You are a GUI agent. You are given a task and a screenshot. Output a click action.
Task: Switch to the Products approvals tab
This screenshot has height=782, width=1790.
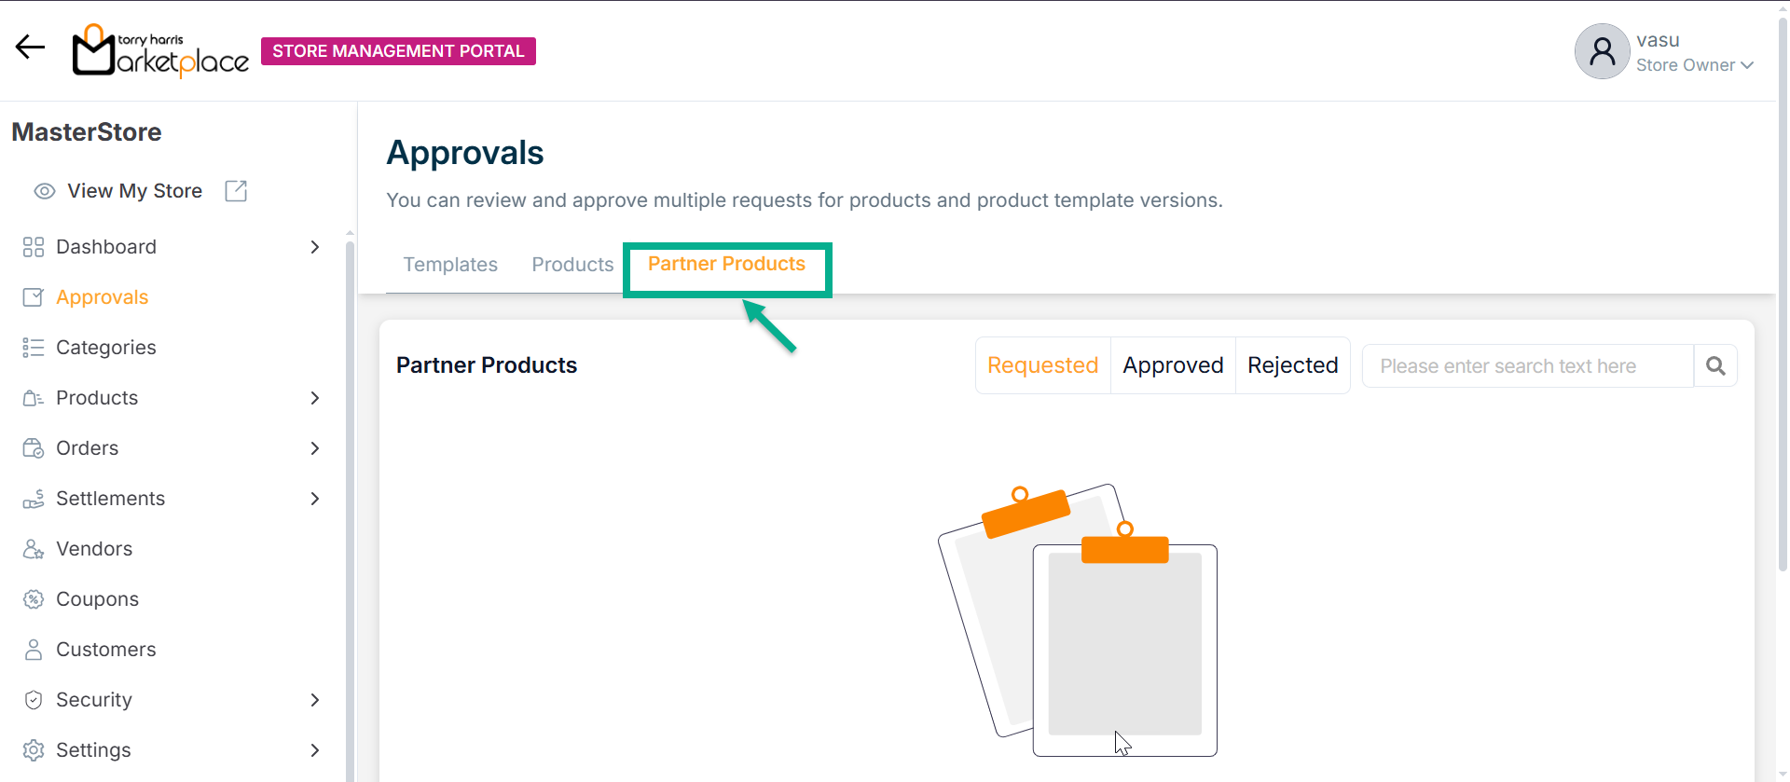(572, 265)
